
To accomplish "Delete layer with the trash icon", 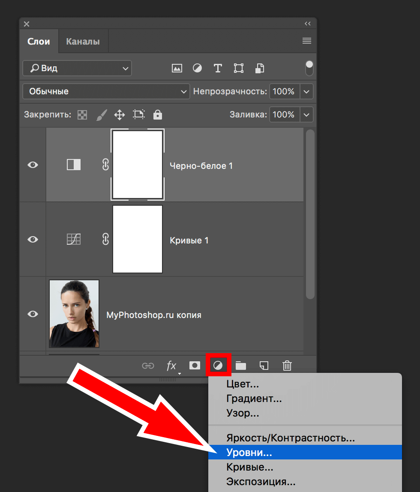I will click(x=287, y=366).
